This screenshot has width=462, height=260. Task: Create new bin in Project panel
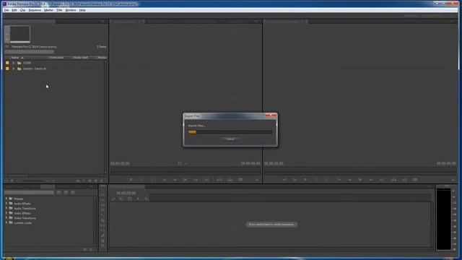coord(90,181)
